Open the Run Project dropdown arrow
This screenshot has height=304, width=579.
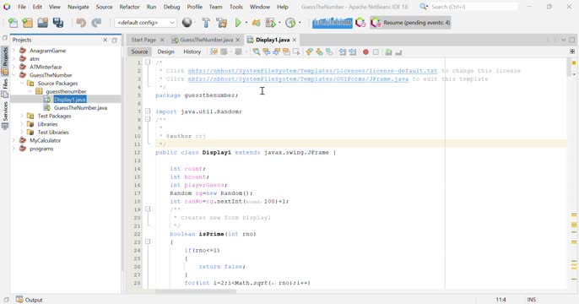coord(246,23)
